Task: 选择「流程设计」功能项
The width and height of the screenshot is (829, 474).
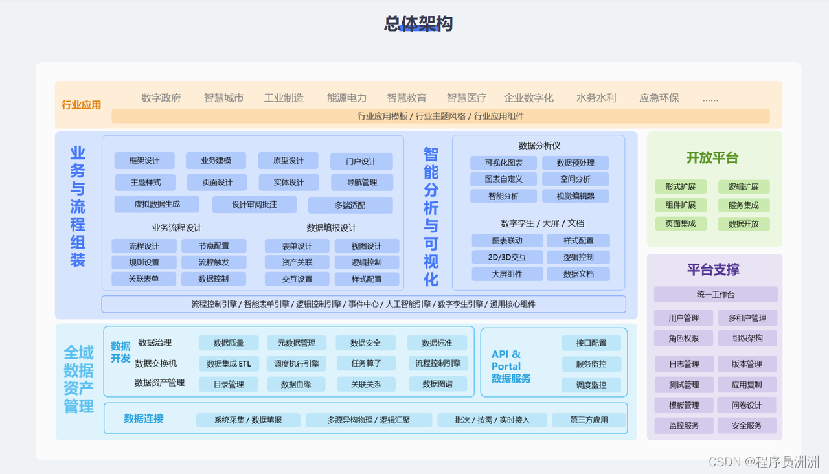Action: pyautogui.click(x=144, y=246)
